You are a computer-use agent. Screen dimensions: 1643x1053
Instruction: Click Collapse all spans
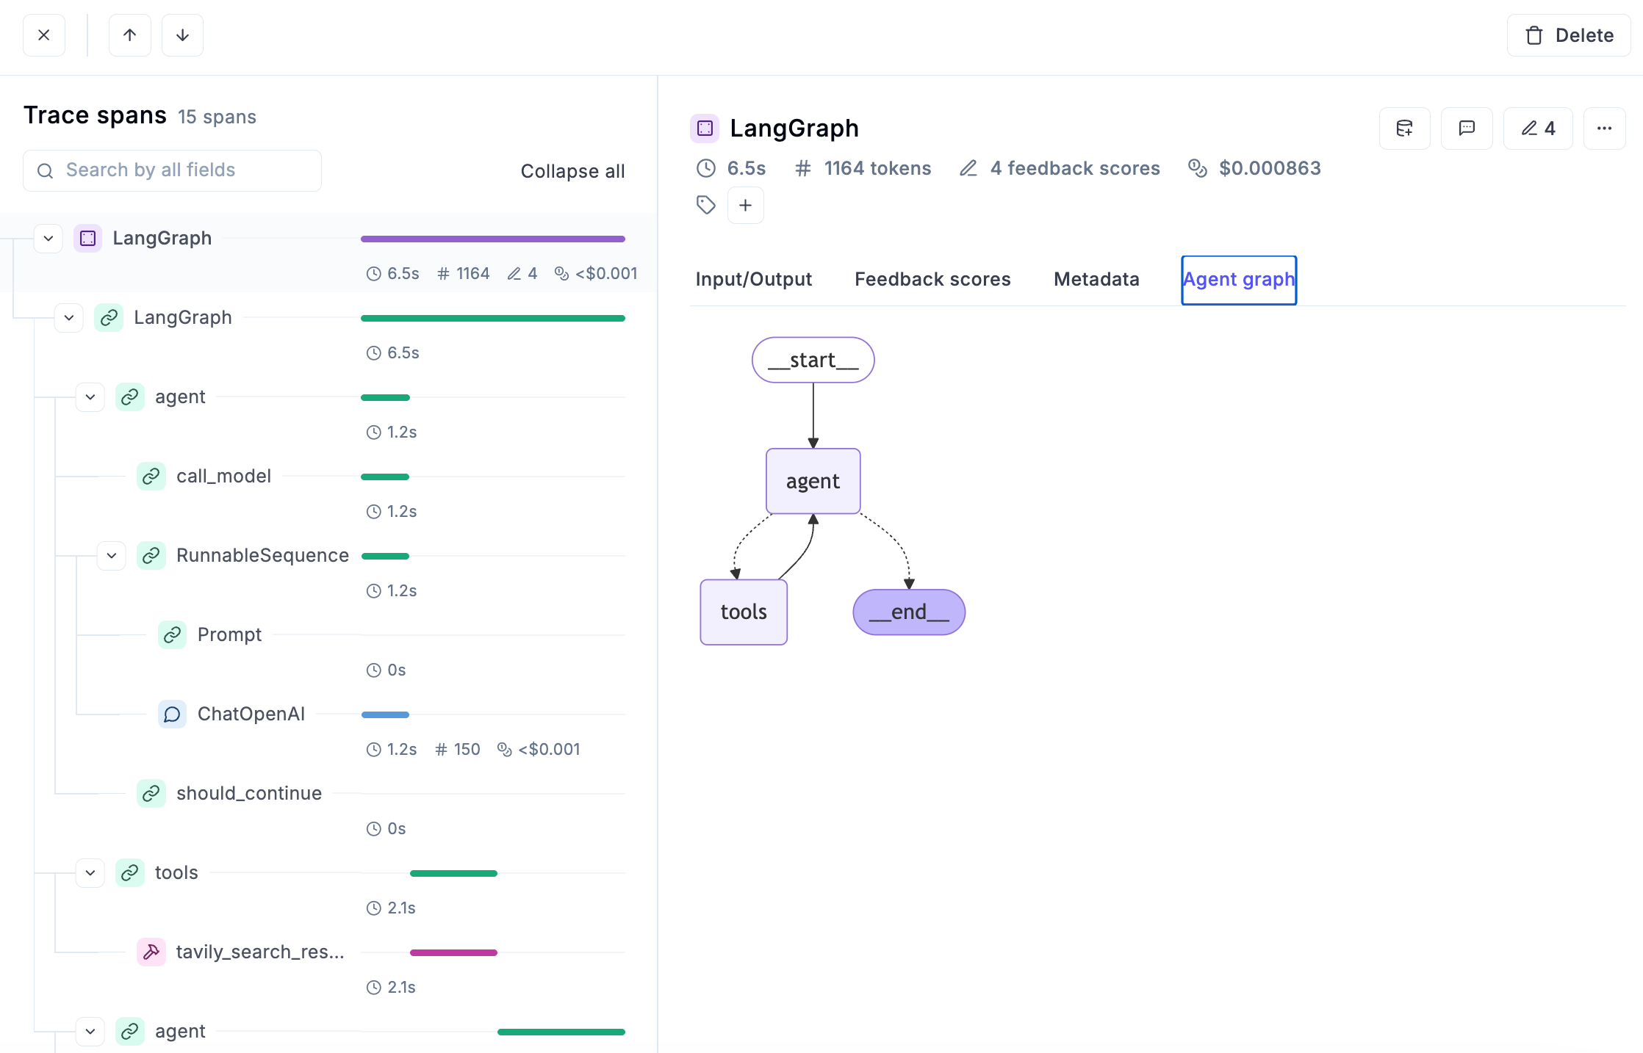point(572,170)
